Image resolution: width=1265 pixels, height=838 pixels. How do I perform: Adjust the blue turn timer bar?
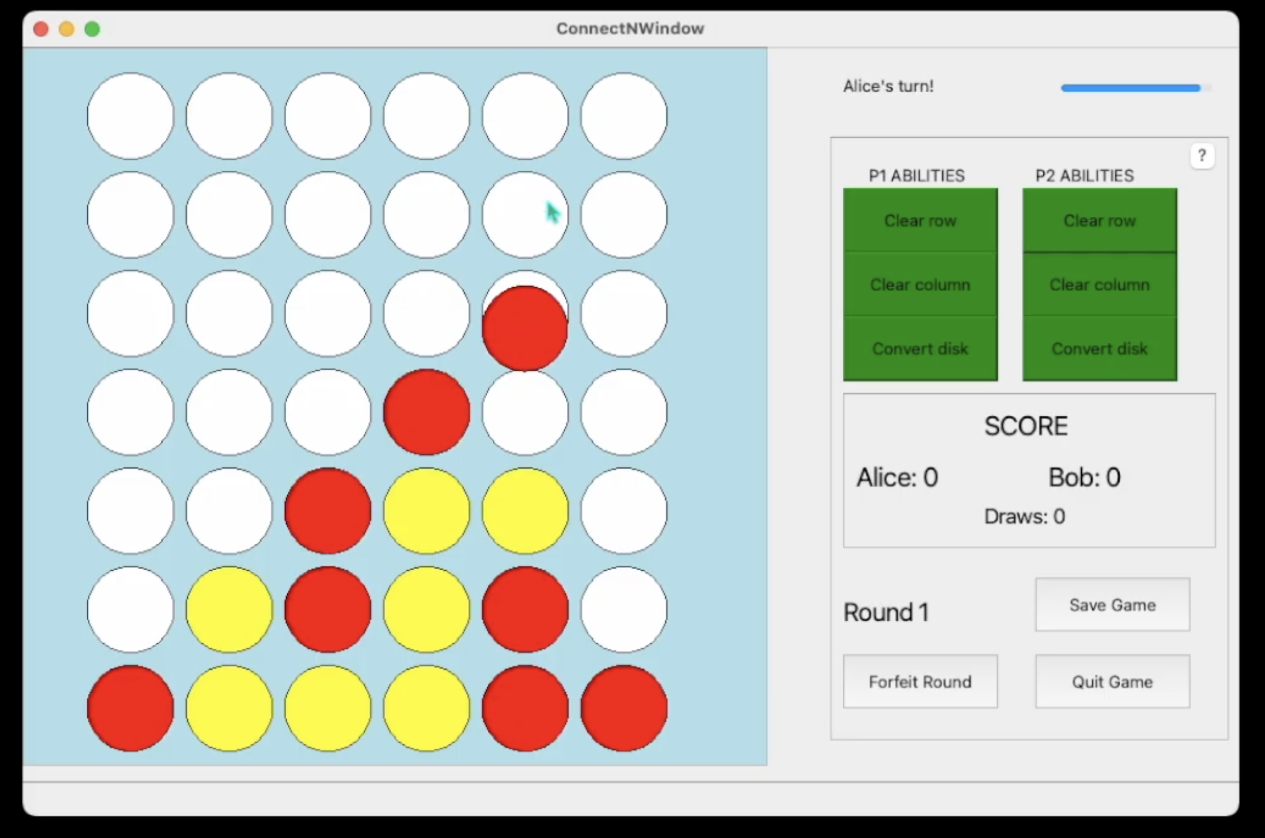coord(1130,87)
